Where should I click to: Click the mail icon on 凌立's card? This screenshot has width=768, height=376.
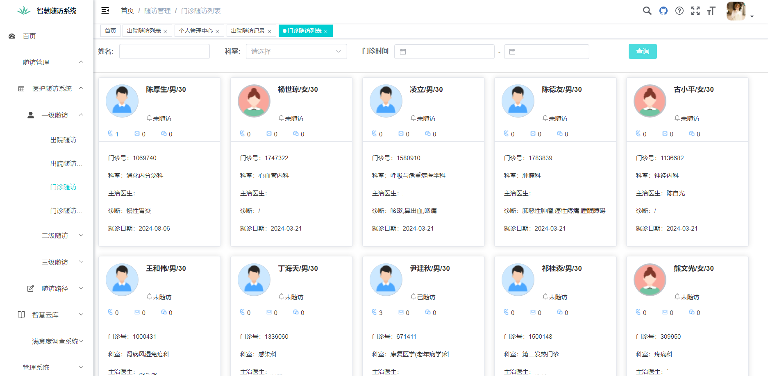(x=401, y=134)
